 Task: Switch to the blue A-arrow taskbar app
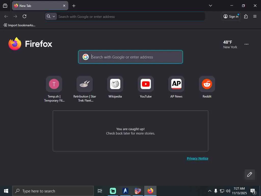coord(125,191)
